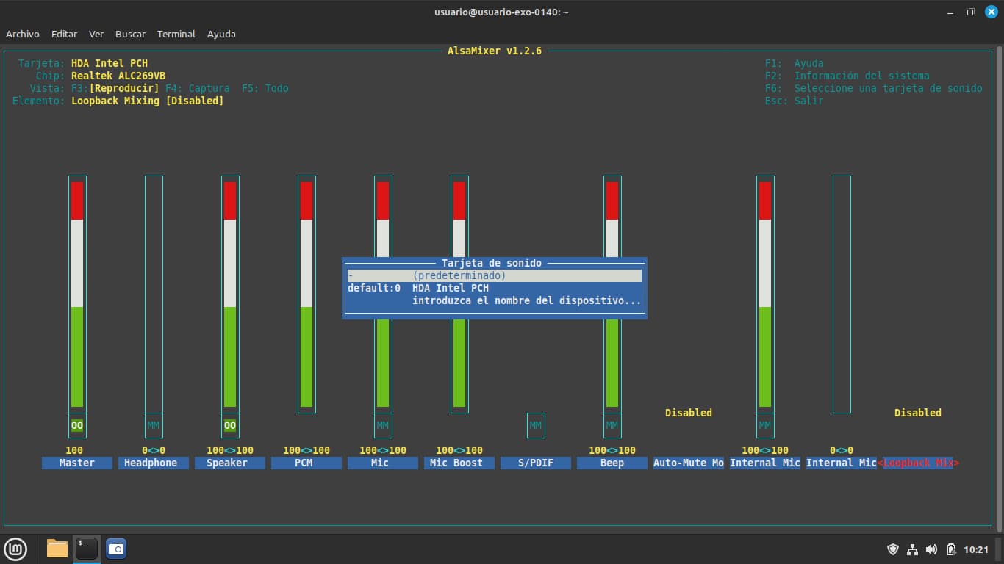The image size is (1004, 564).
Task: Click the empty second Internal Mic volume bar
Action: tap(842, 294)
